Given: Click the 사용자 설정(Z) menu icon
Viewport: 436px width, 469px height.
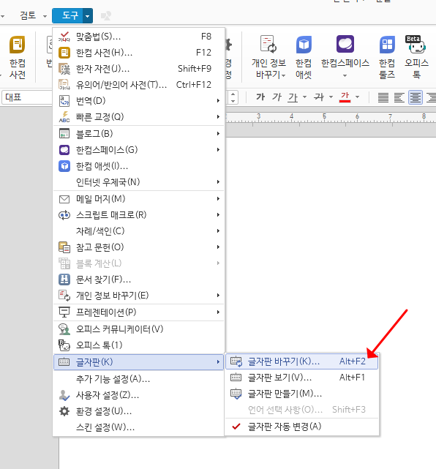Looking at the screenshot, I should tap(64, 395).
